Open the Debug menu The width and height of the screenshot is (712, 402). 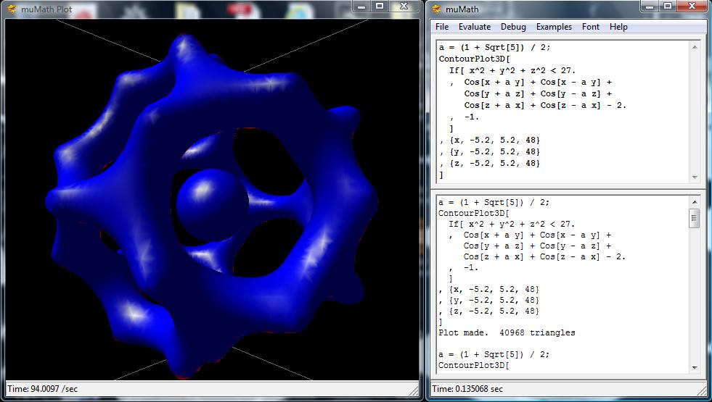(513, 27)
